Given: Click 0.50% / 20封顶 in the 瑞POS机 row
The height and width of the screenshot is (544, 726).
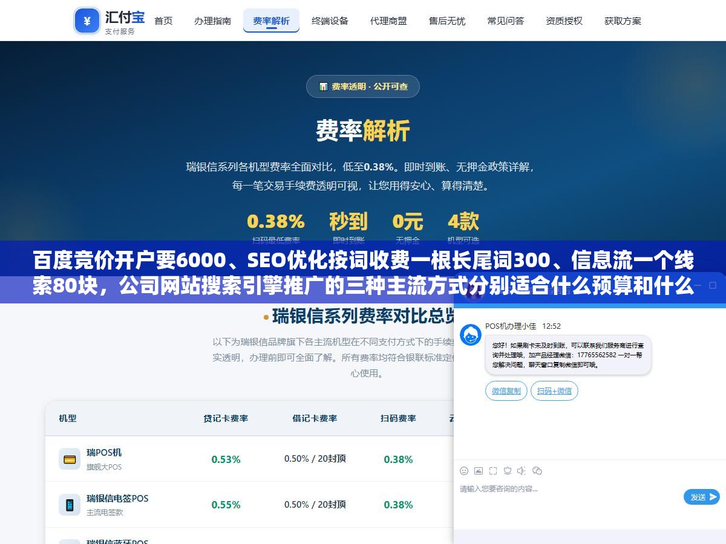Looking at the screenshot, I should [x=315, y=459].
